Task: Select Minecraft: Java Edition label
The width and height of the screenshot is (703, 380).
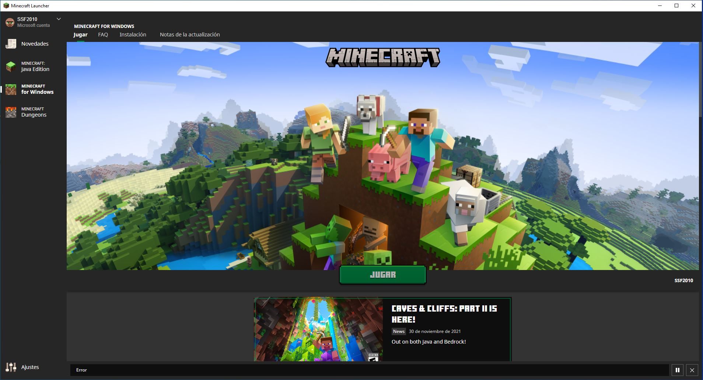Action: tap(35, 67)
